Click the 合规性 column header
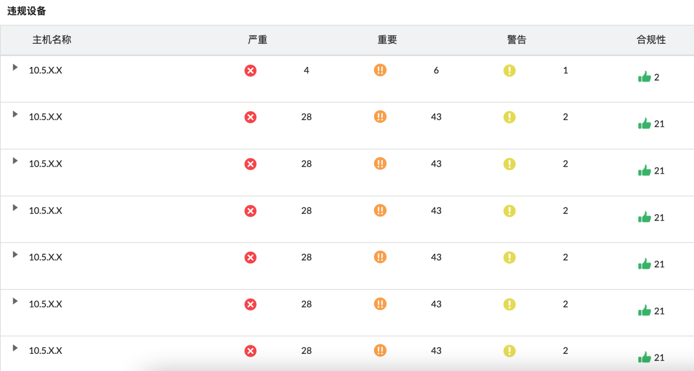 [x=651, y=40]
